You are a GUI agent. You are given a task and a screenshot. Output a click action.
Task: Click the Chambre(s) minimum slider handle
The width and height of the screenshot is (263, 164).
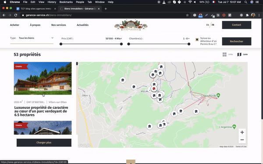(x=128, y=44)
